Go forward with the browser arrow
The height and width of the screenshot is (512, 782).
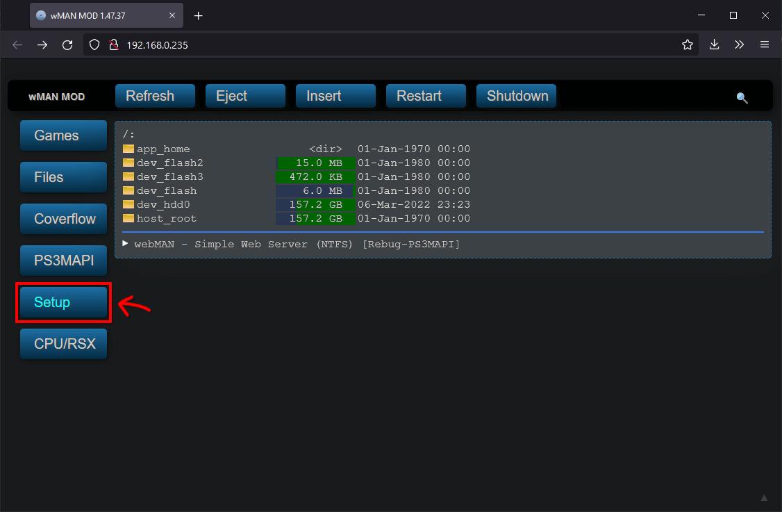(42, 45)
